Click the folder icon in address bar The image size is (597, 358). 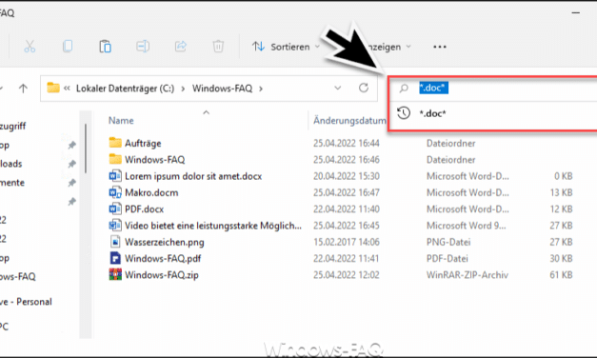tap(53, 88)
